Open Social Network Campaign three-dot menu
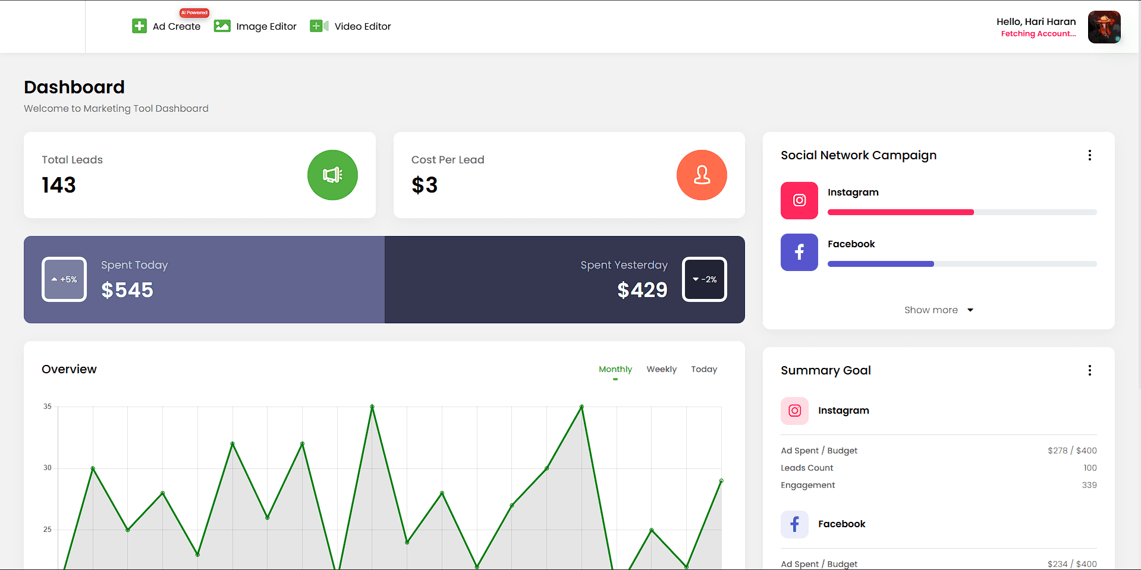The height and width of the screenshot is (570, 1141). click(1089, 155)
